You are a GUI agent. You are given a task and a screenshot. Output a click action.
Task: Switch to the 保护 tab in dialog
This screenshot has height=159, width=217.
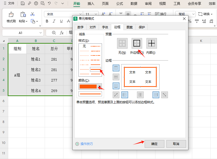(142, 27)
